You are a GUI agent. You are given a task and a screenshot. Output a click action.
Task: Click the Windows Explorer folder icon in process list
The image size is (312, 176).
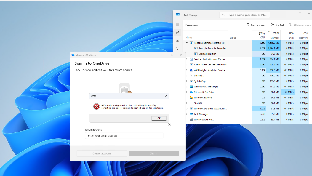[191, 98]
